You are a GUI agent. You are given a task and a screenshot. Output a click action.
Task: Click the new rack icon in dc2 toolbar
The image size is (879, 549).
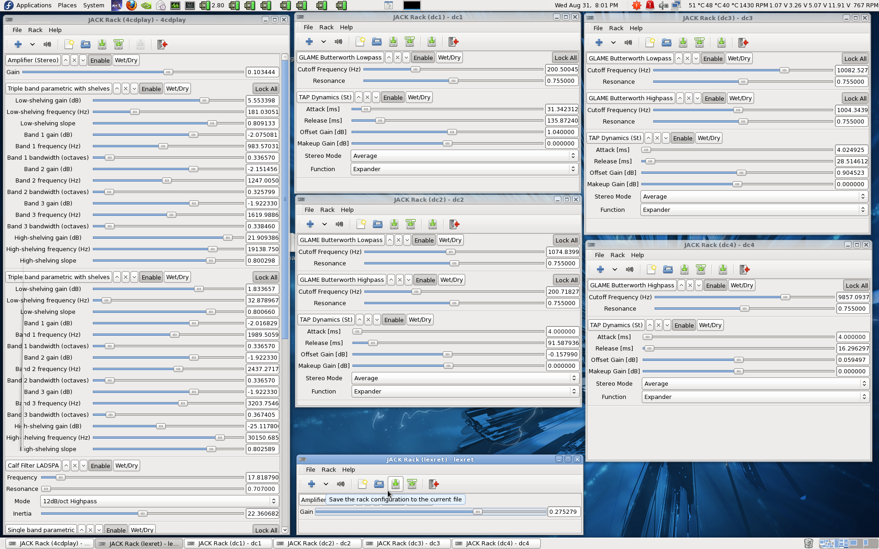[x=361, y=224]
